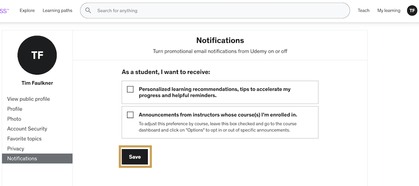Select Favorite topics in sidebar
Screen dimensions: 419x186
(x=24, y=139)
